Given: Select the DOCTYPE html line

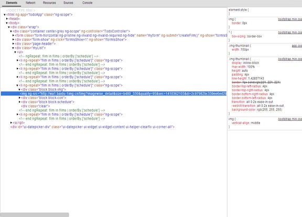Looking at the screenshot, I should pyautogui.click(x=20, y=10).
